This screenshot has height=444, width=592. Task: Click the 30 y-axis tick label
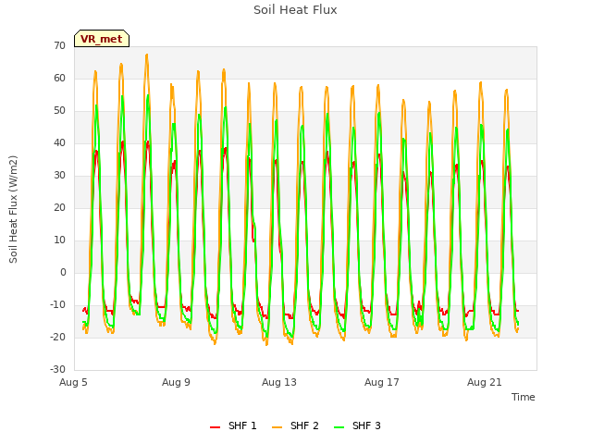[59, 175]
